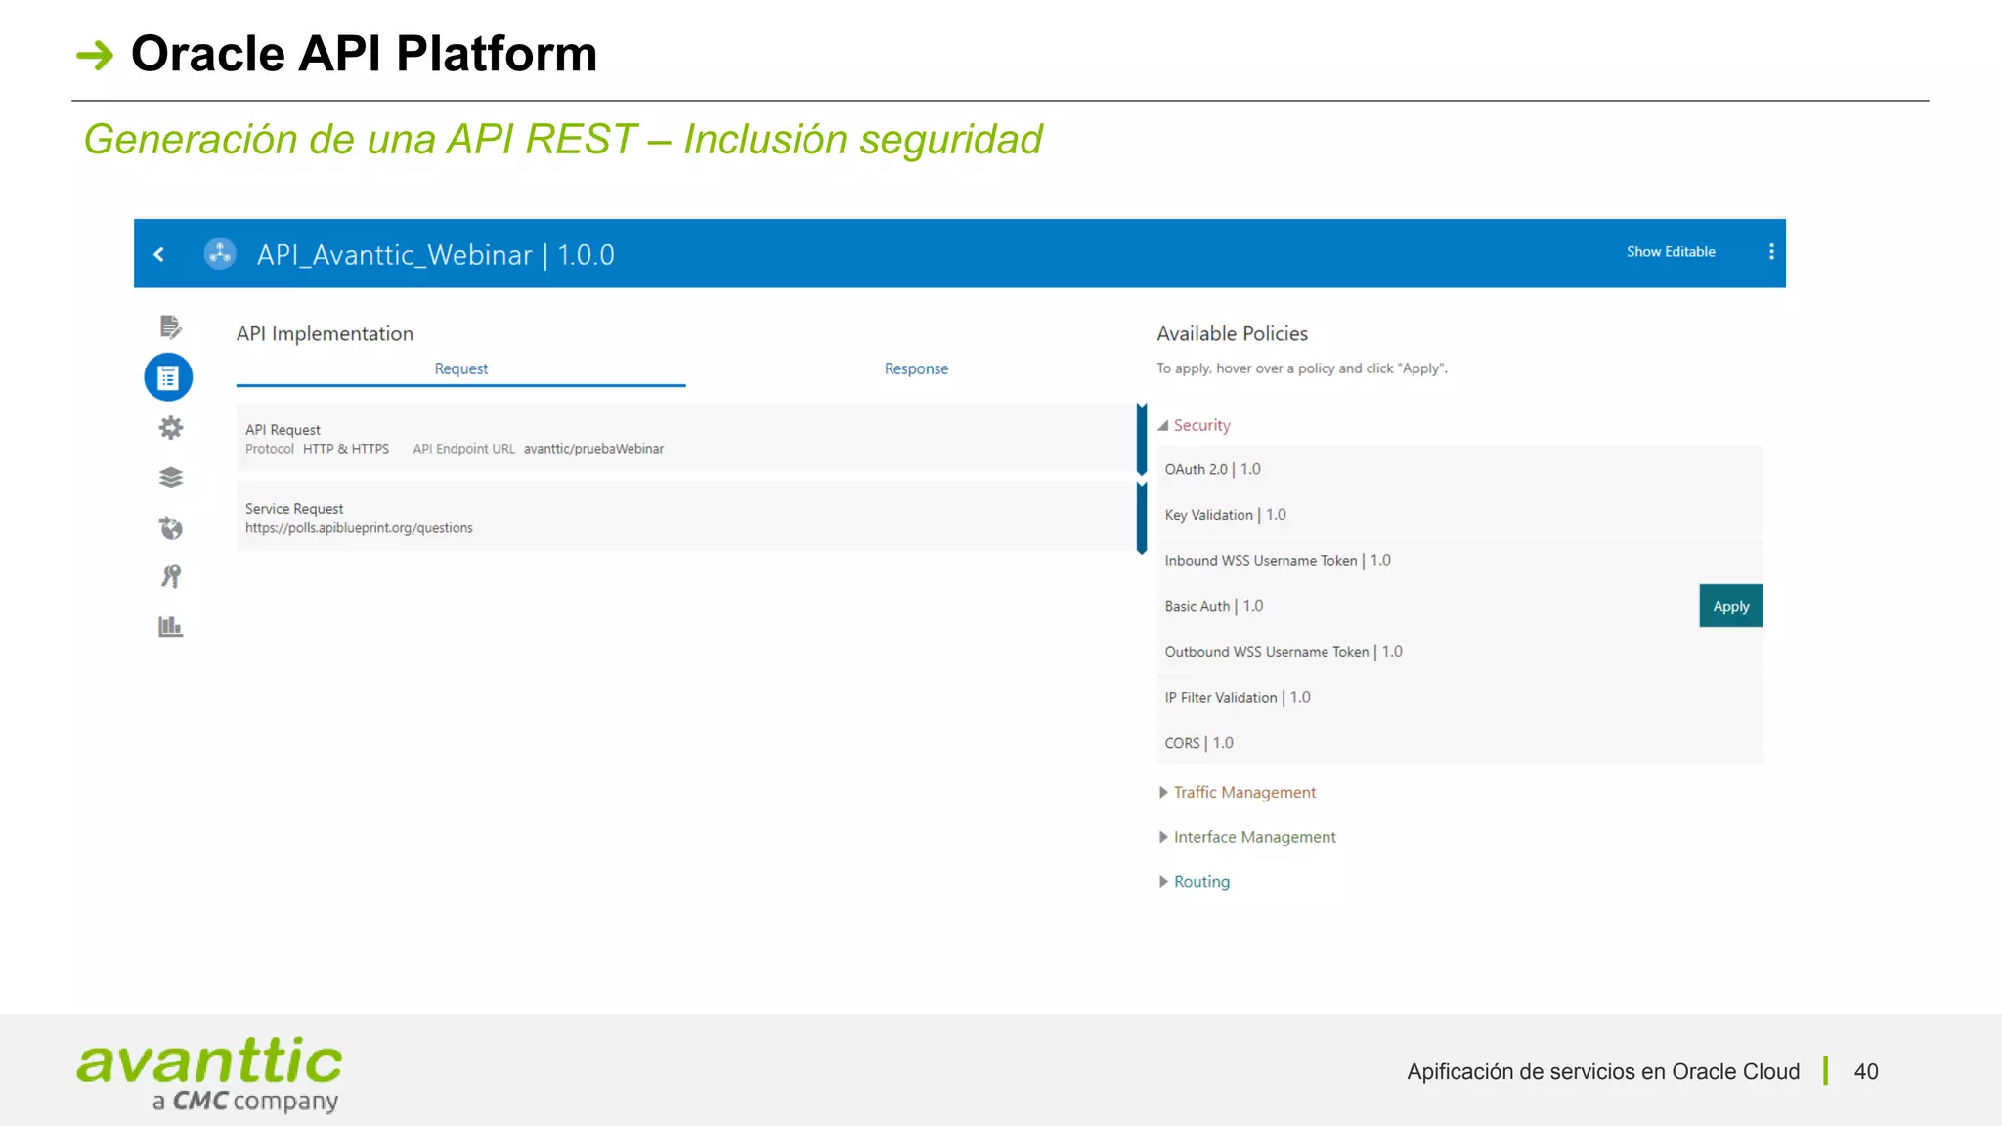Open the bar chart analytics sidebar icon
The height and width of the screenshot is (1126, 2002).
coord(171,627)
